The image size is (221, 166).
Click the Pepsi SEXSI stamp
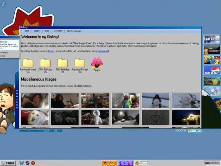coord(212,70)
